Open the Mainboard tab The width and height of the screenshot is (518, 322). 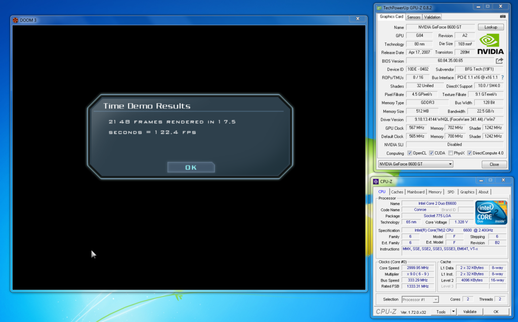coord(416,192)
